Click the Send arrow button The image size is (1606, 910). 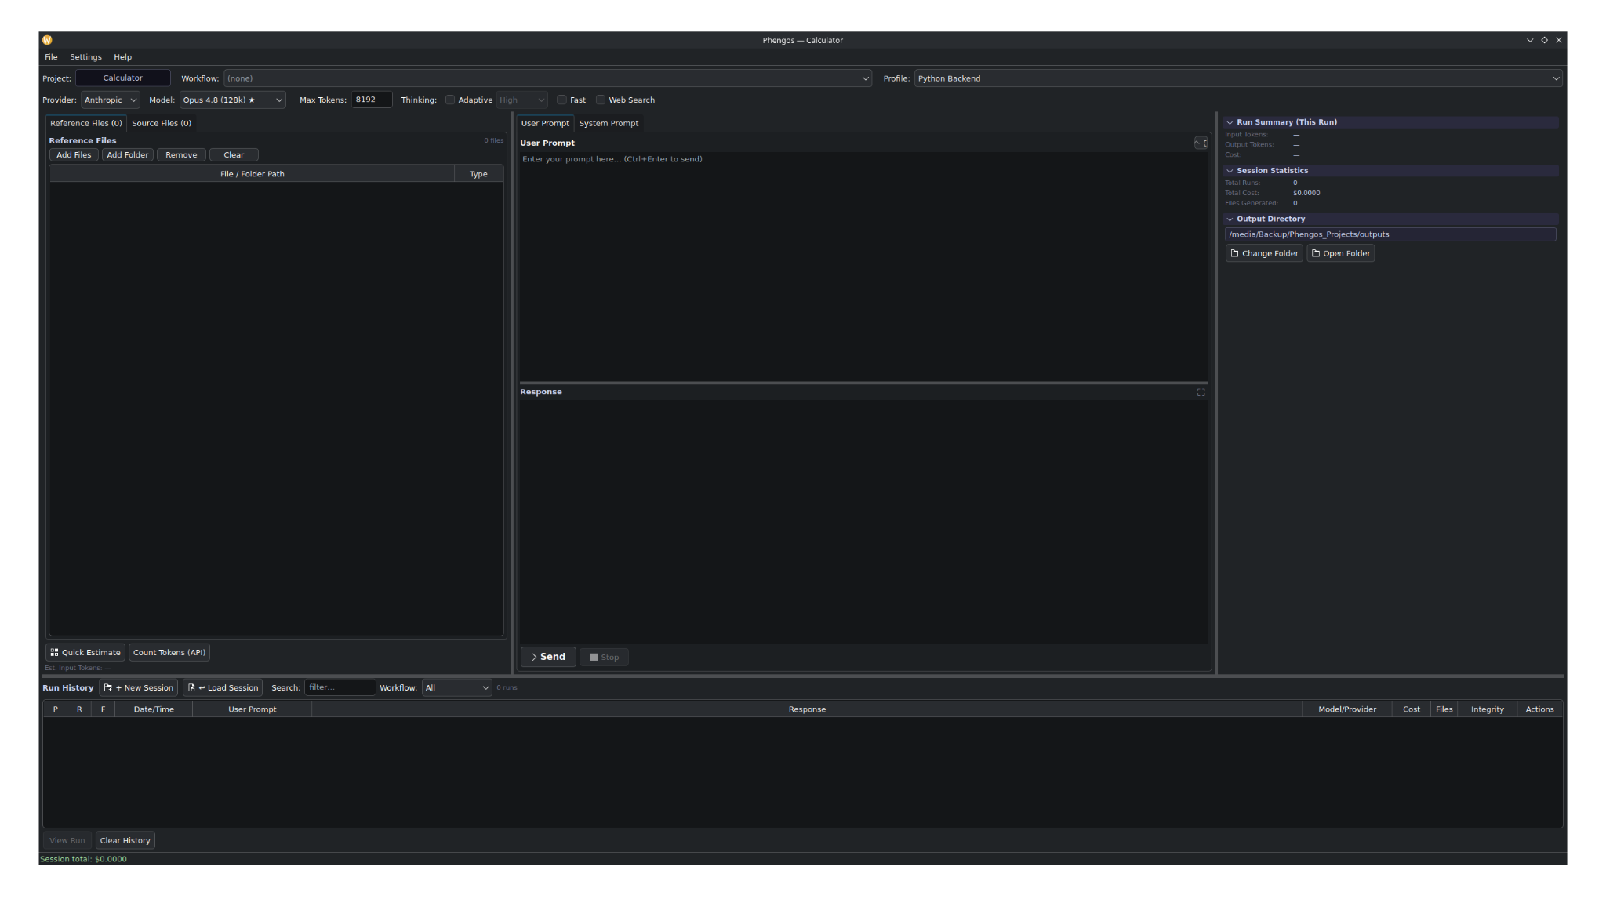coord(548,657)
